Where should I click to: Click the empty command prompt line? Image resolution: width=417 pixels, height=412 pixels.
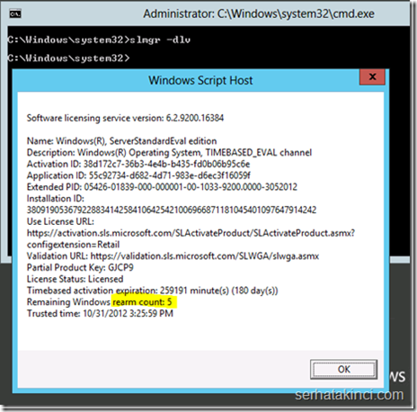click(69, 58)
